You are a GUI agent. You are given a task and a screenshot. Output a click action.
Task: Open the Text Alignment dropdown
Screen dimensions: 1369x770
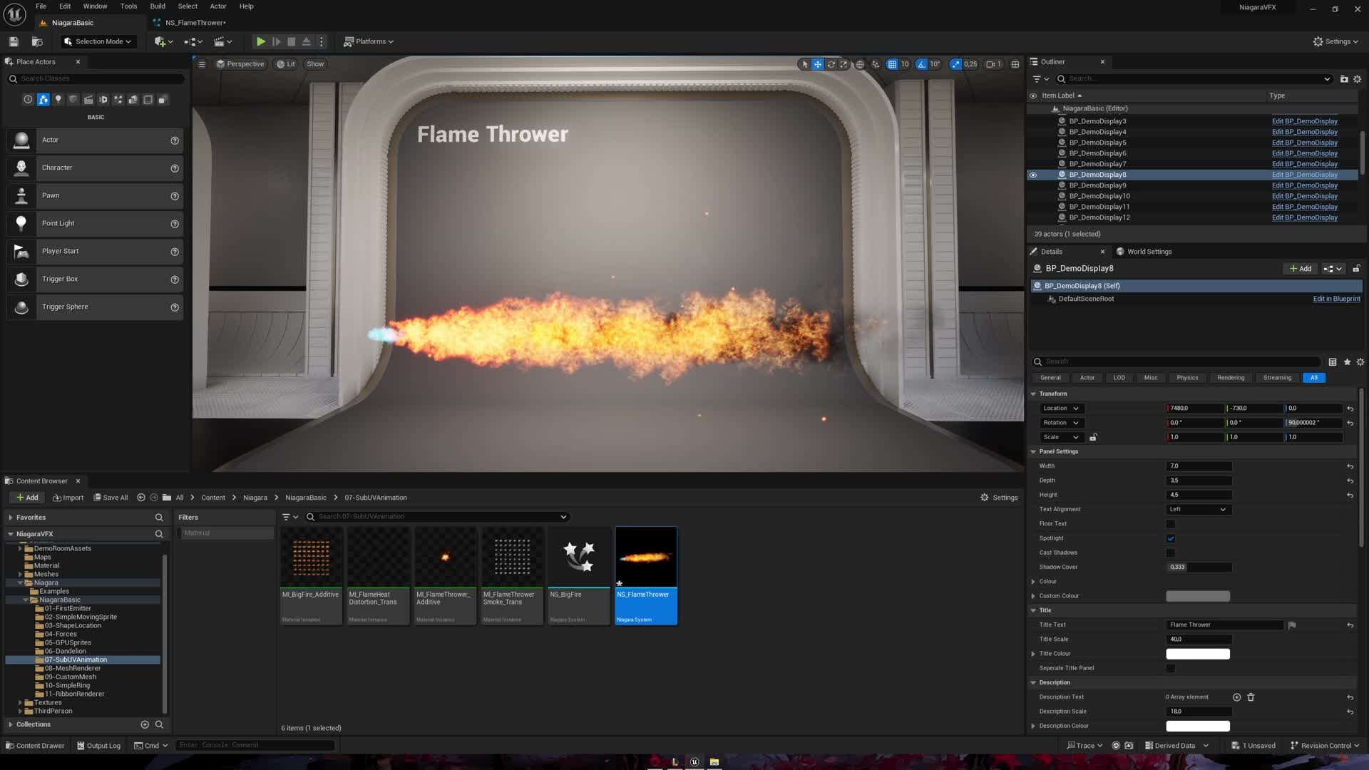pyautogui.click(x=1197, y=509)
